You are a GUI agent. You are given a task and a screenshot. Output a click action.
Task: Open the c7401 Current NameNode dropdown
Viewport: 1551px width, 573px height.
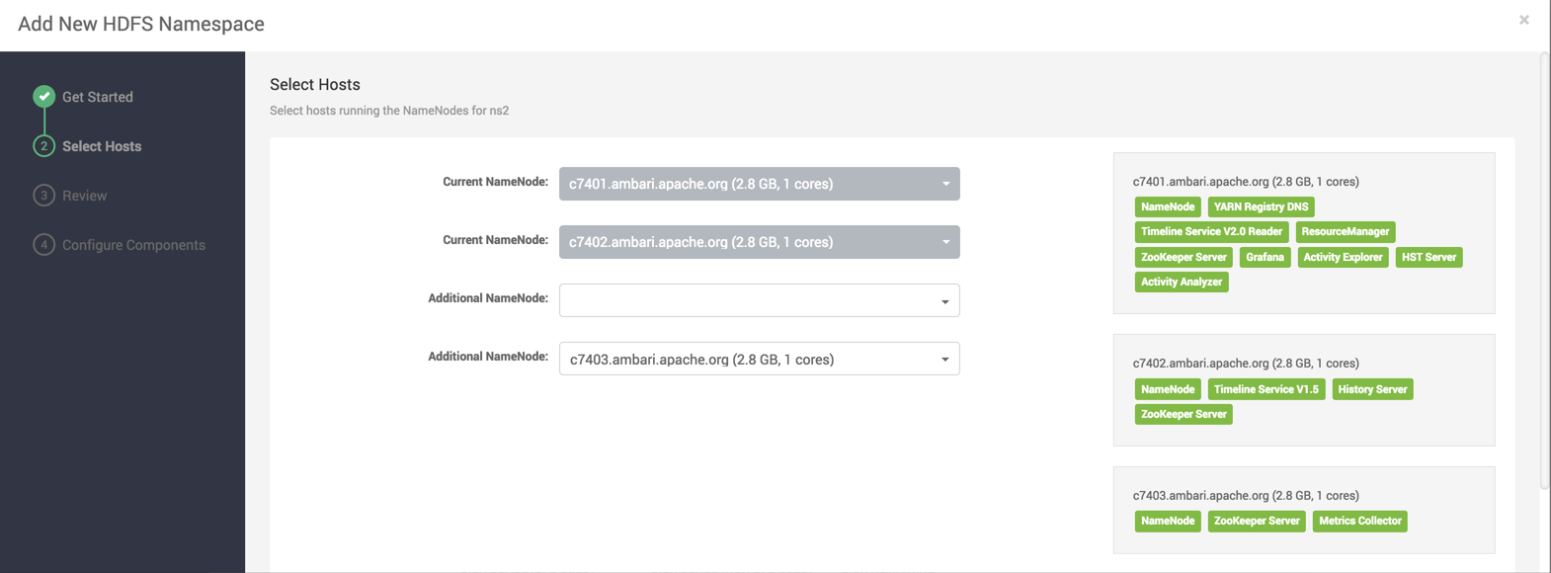coord(759,184)
